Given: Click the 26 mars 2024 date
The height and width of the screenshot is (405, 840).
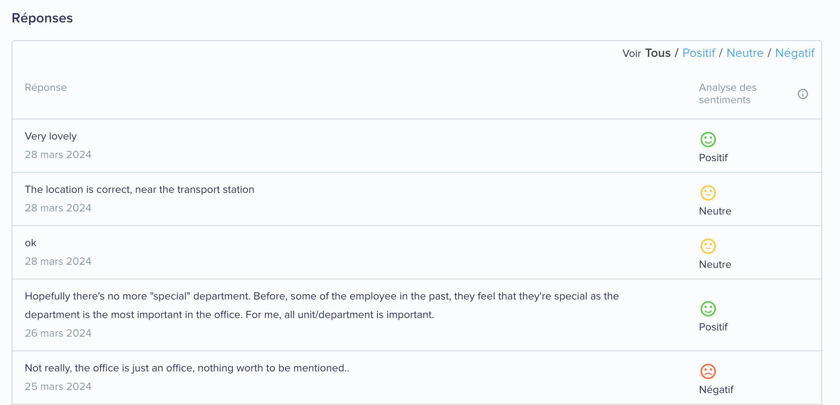Looking at the screenshot, I should pyautogui.click(x=58, y=333).
